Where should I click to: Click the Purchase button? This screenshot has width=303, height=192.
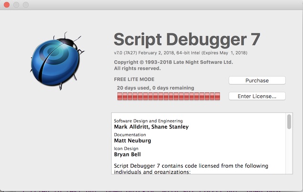[257, 81]
